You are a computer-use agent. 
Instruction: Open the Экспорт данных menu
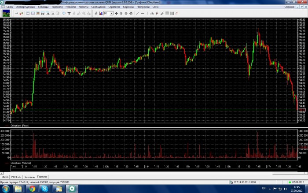tap(26, 7)
